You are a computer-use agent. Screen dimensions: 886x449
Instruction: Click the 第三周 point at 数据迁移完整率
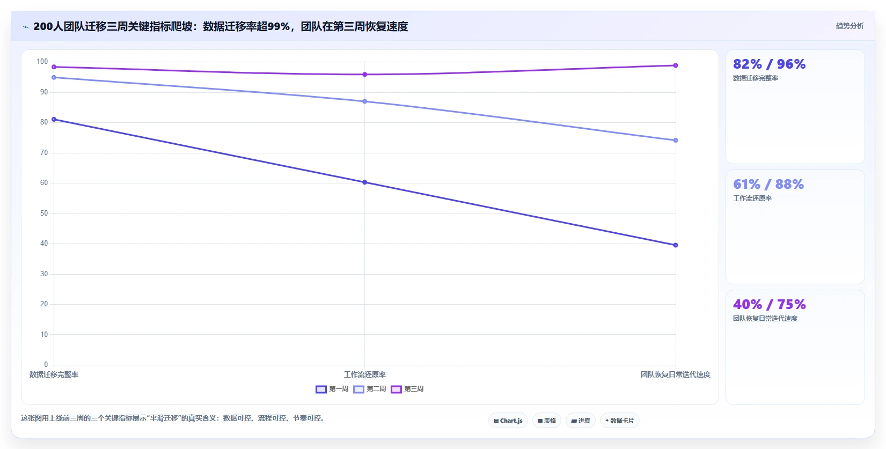pos(54,67)
